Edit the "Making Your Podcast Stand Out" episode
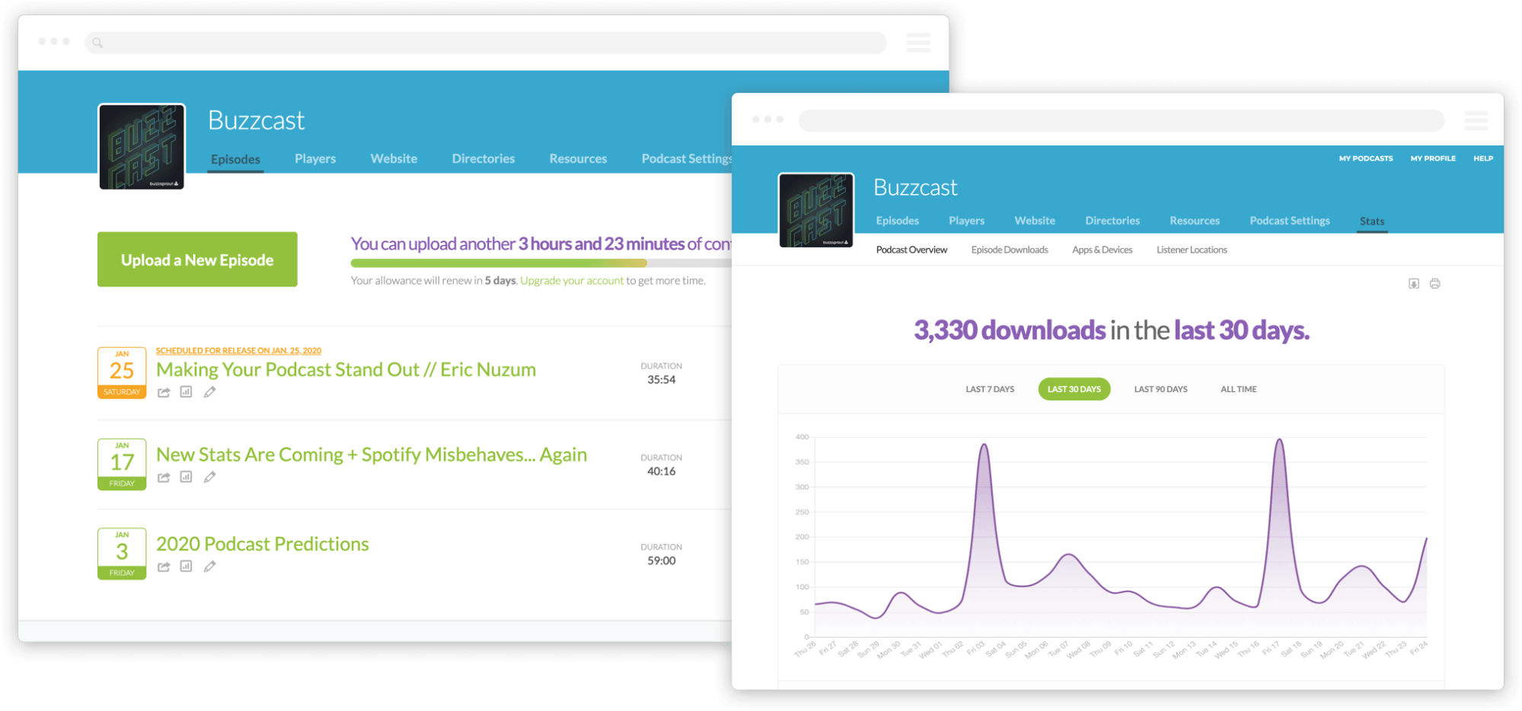The width and height of the screenshot is (1522, 711). pyautogui.click(x=210, y=391)
